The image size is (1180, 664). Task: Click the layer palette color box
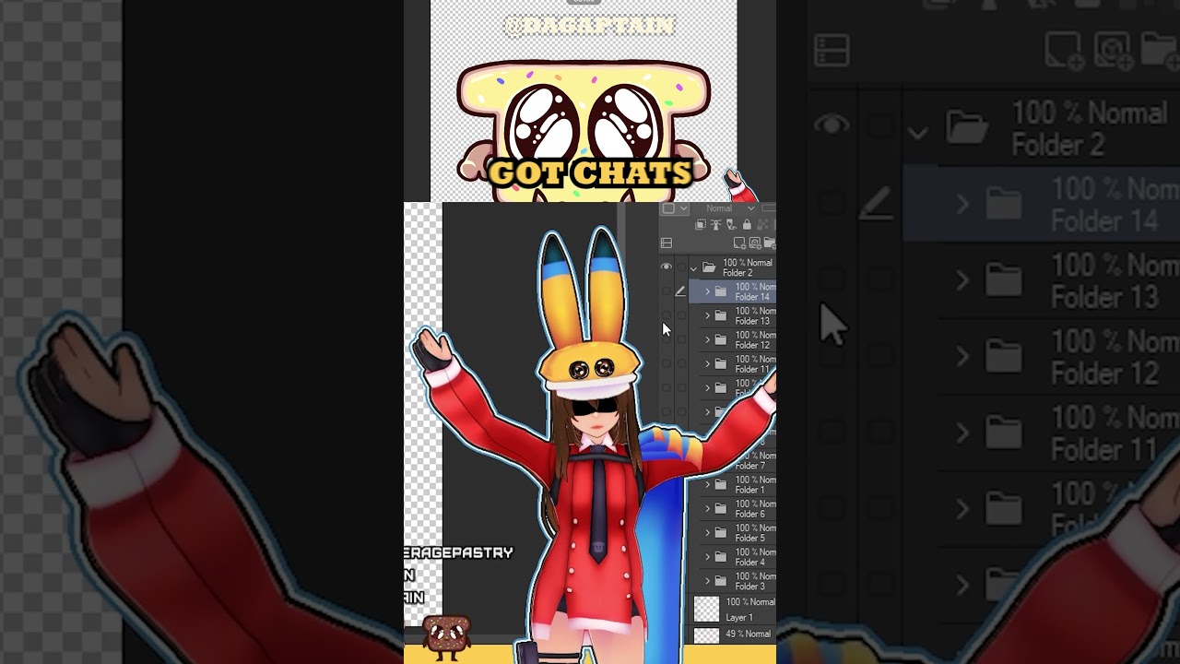[668, 208]
